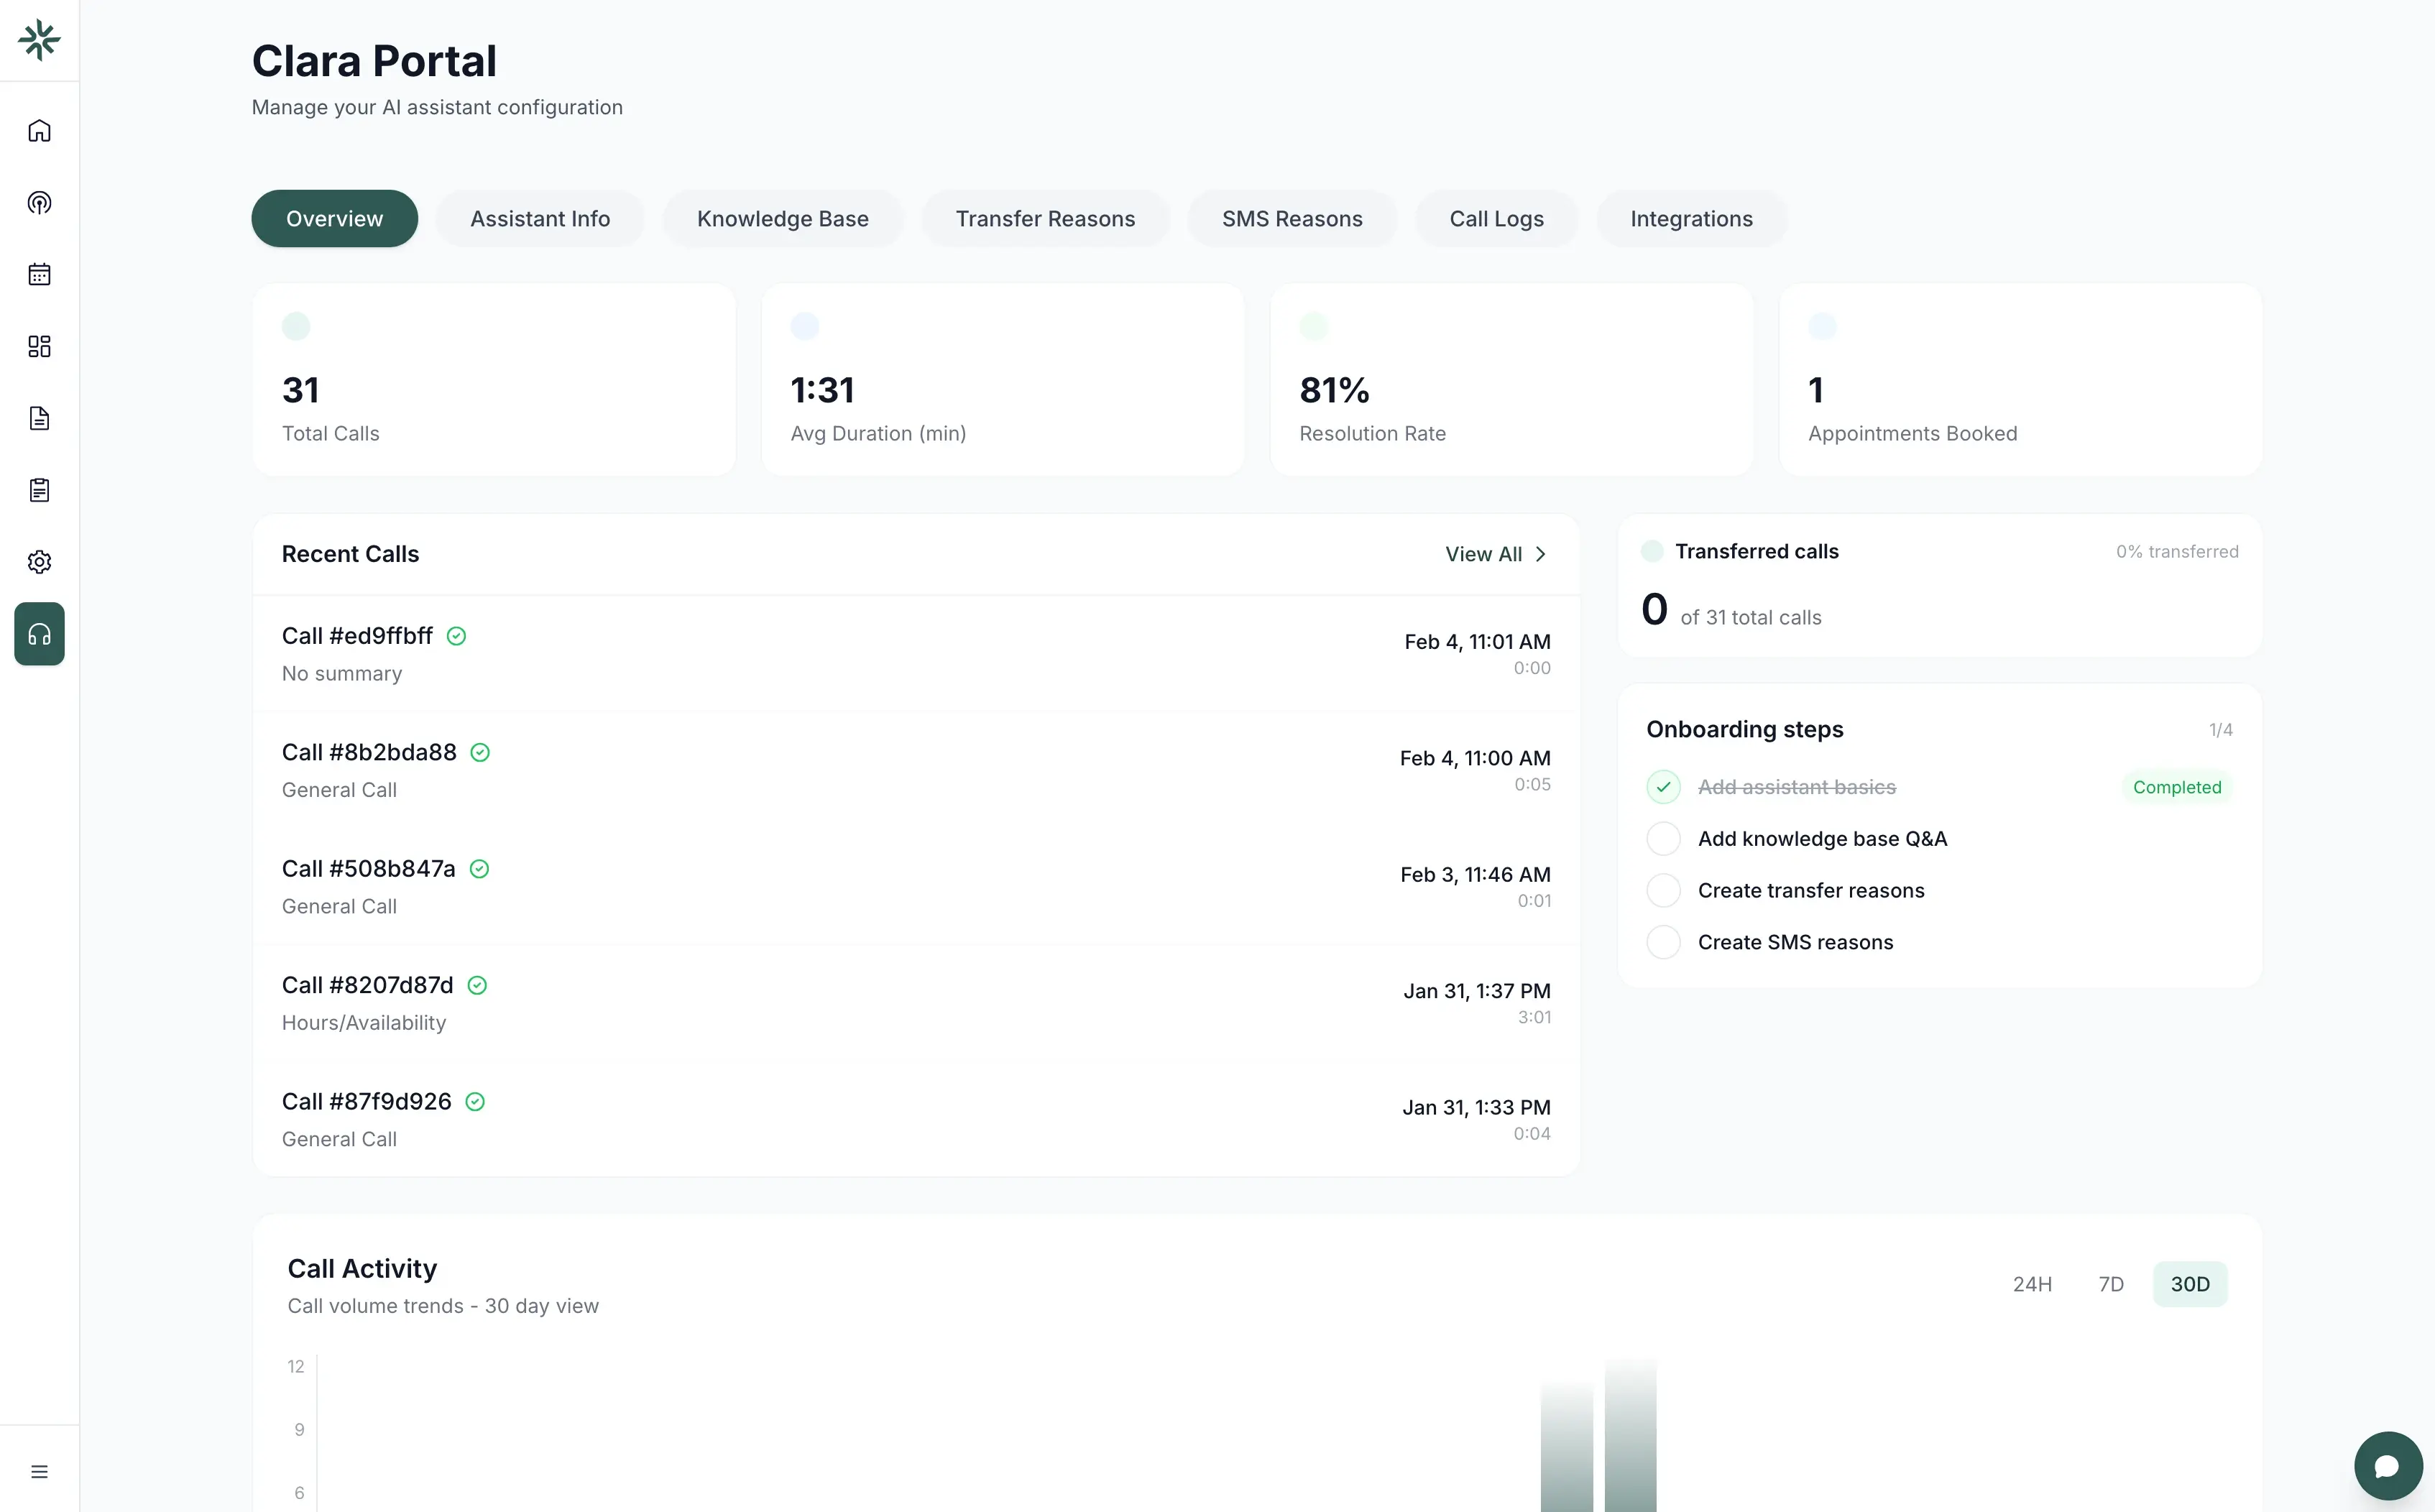Viewport: 2435px width, 1512px height.
Task: Switch to the Knowledge Base tab
Action: pos(783,218)
